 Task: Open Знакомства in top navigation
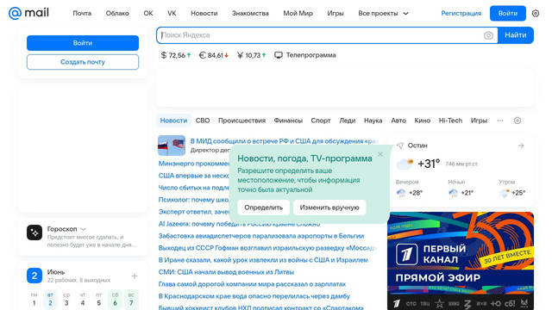[250, 14]
